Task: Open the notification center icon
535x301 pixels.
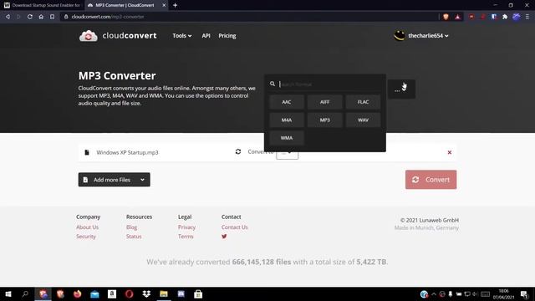Action: click(x=525, y=294)
